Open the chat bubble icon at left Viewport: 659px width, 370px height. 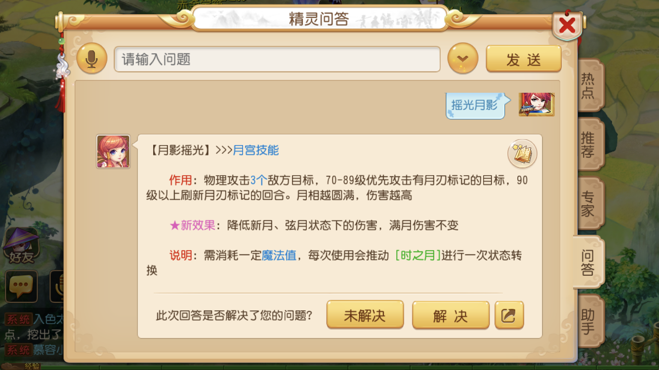pyautogui.click(x=21, y=286)
